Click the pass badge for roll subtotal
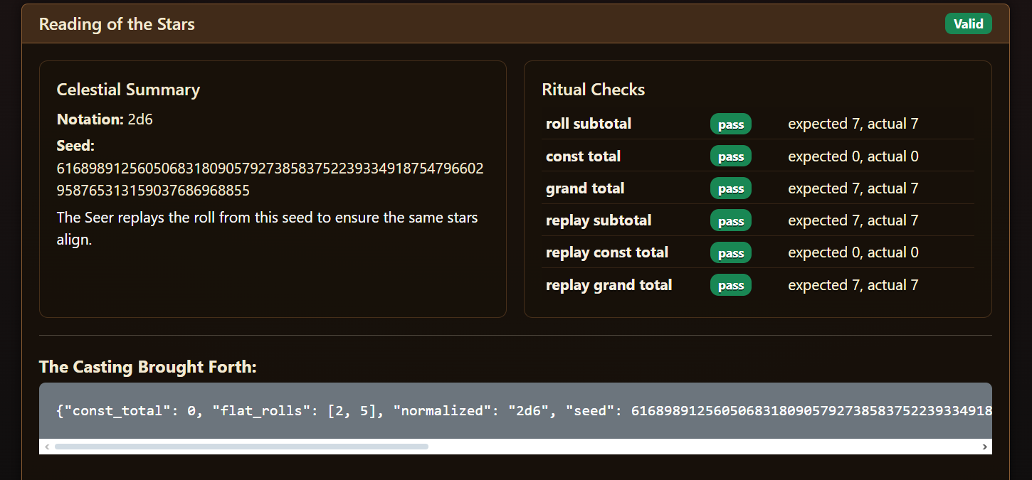The height and width of the screenshot is (480, 1032). pyautogui.click(x=730, y=124)
